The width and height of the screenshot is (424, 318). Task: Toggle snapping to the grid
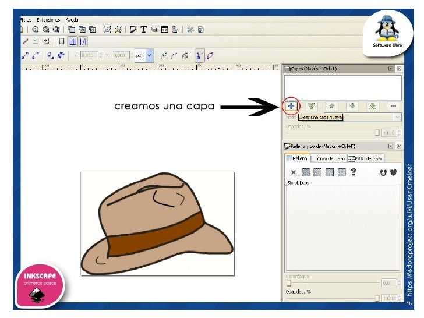click(72, 42)
